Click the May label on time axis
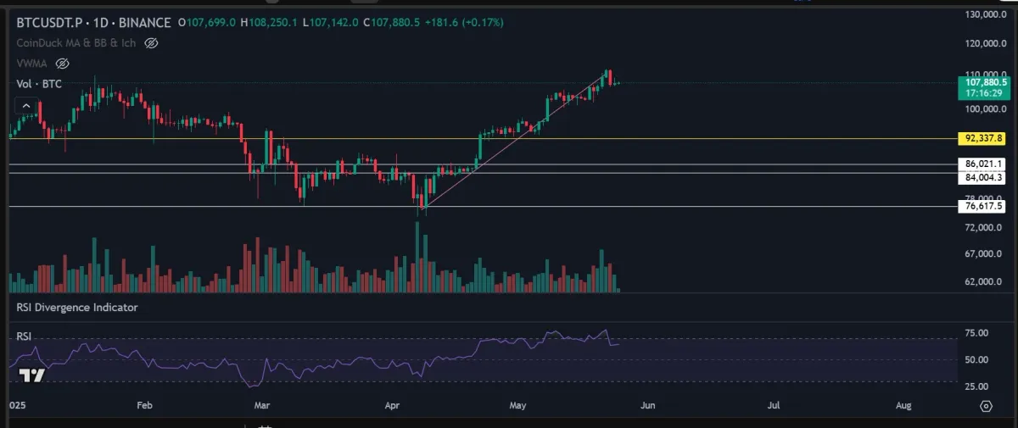 pyautogui.click(x=519, y=407)
